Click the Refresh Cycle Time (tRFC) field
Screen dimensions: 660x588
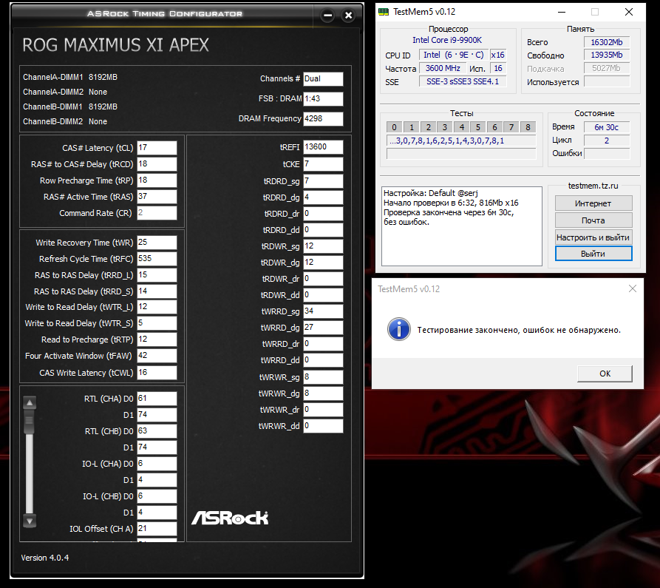[157, 259]
